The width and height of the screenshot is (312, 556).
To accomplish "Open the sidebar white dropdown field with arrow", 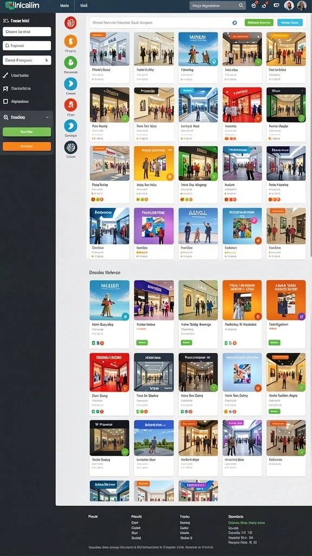I will 27,60.
